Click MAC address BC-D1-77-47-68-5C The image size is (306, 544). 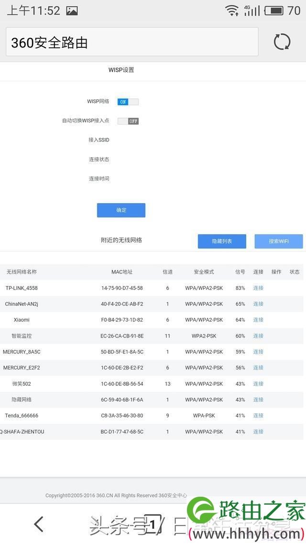(x=122, y=432)
